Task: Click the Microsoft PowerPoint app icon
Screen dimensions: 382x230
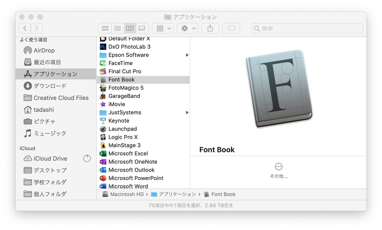Action: [103, 178]
